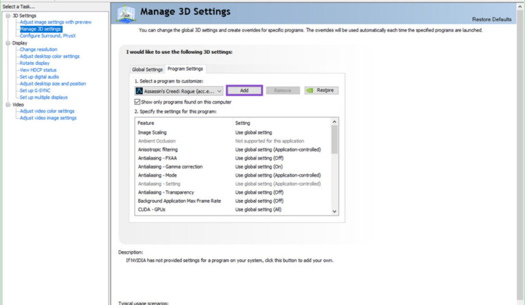Click 'Use global setting (All)' value
The height and width of the screenshot is (305, 525).
tap(258, 209)
